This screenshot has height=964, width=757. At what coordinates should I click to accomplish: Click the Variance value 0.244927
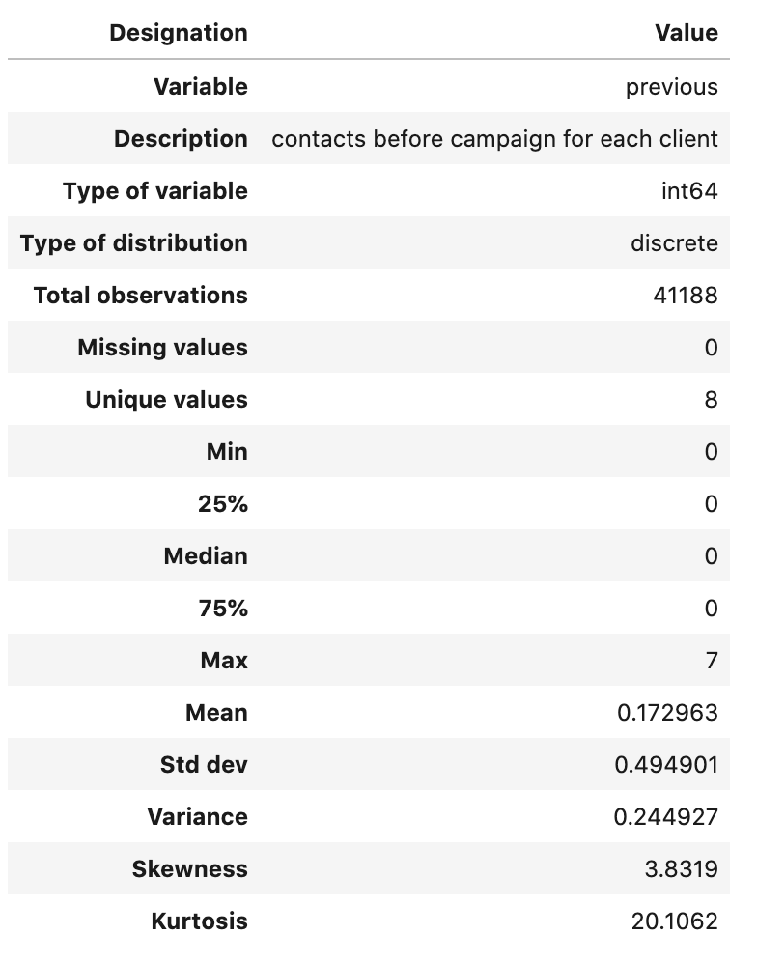click(x=665, y=818)
